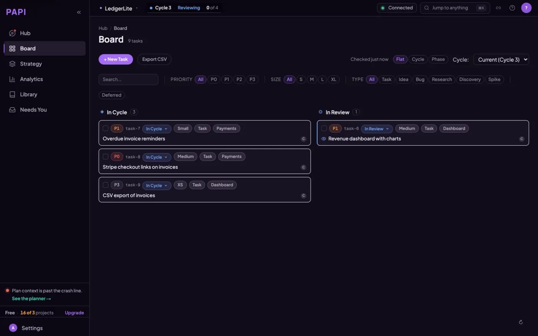538x336 pixels.
Task: Switch to the Cycle view tab
Action: click(x=418, y=59)
